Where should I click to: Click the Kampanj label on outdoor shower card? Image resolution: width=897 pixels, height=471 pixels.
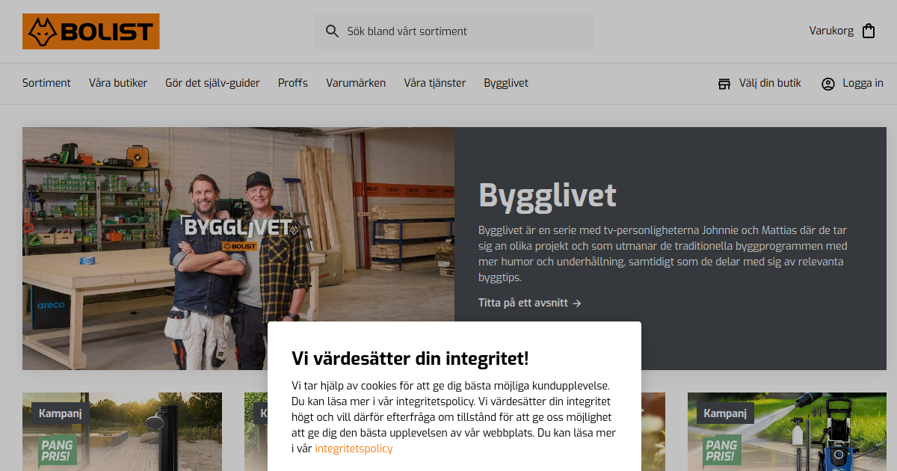point(60,413)
